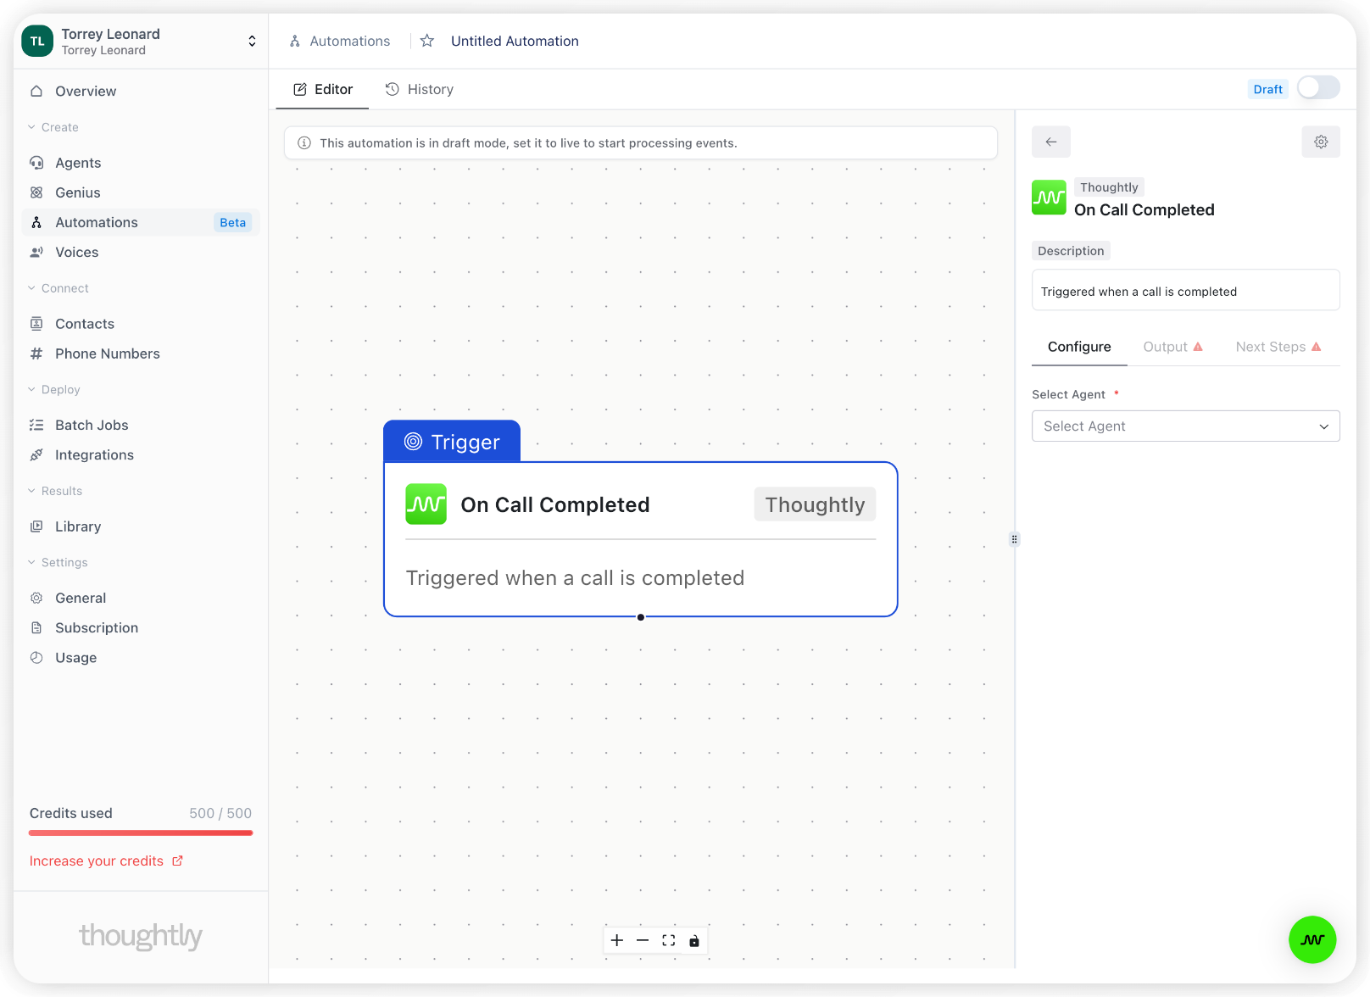The image size is (1370, 997).
Task: Select the Configure tab
Action: [1079, 347]
